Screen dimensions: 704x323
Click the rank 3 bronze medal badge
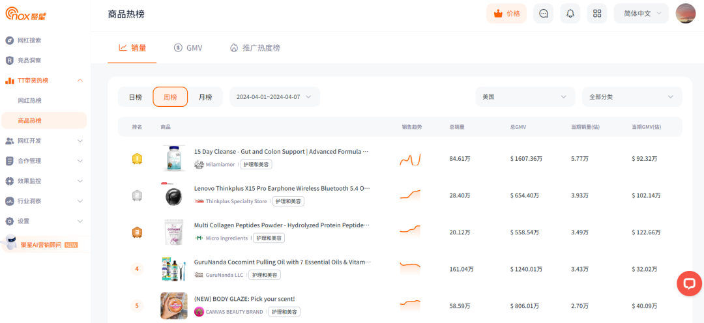(x=137, y=232)
